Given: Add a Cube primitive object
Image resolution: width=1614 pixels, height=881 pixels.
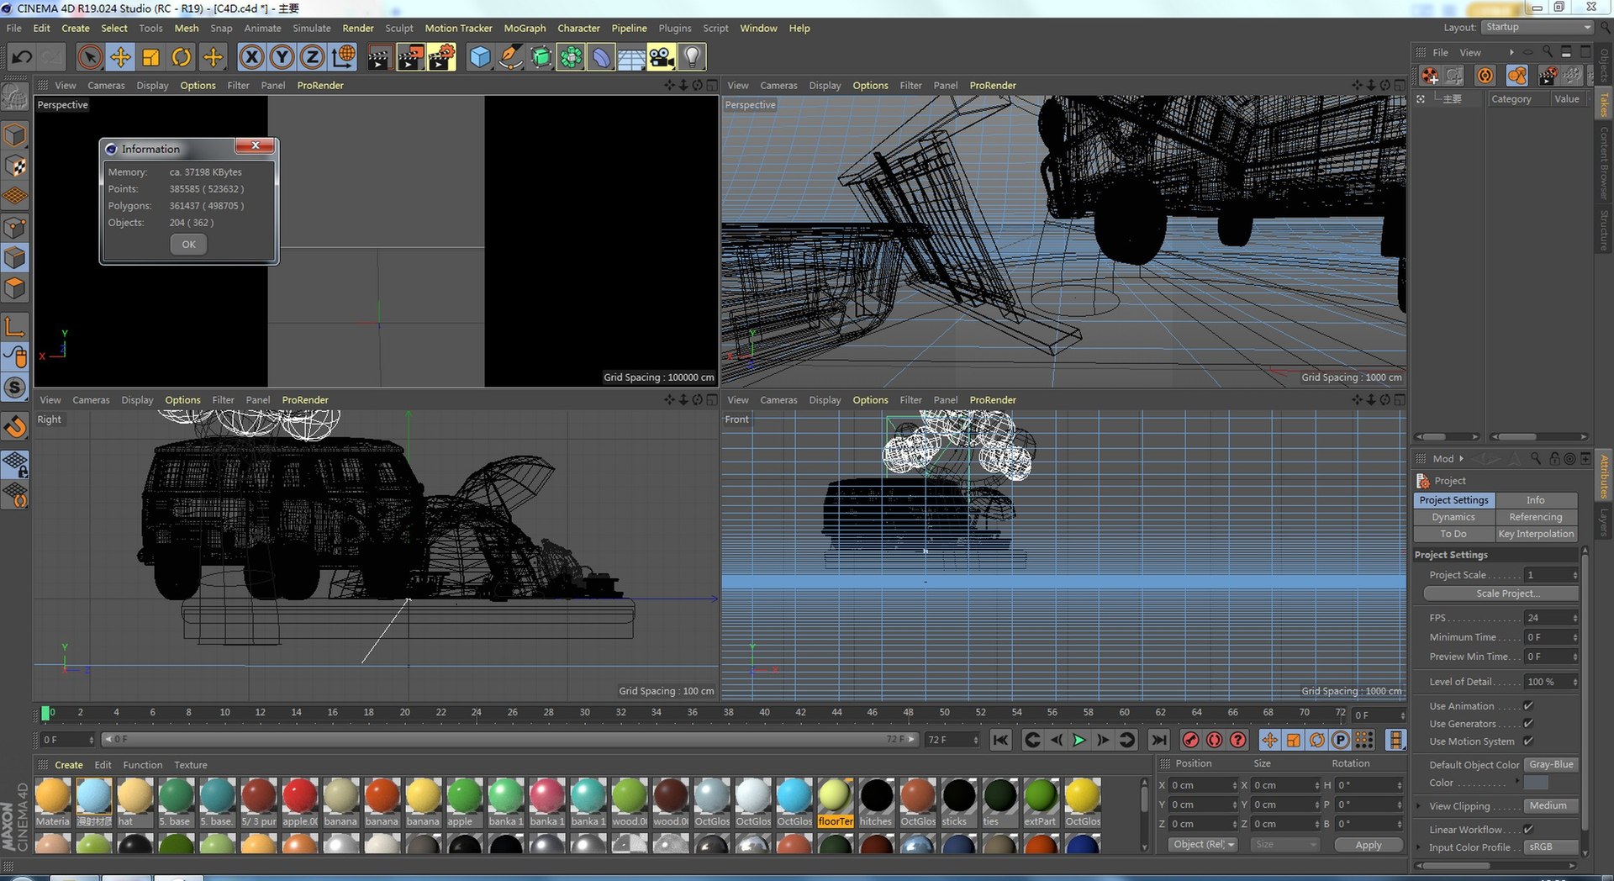Looking at the screenshot, I should (x=479, y=57).
